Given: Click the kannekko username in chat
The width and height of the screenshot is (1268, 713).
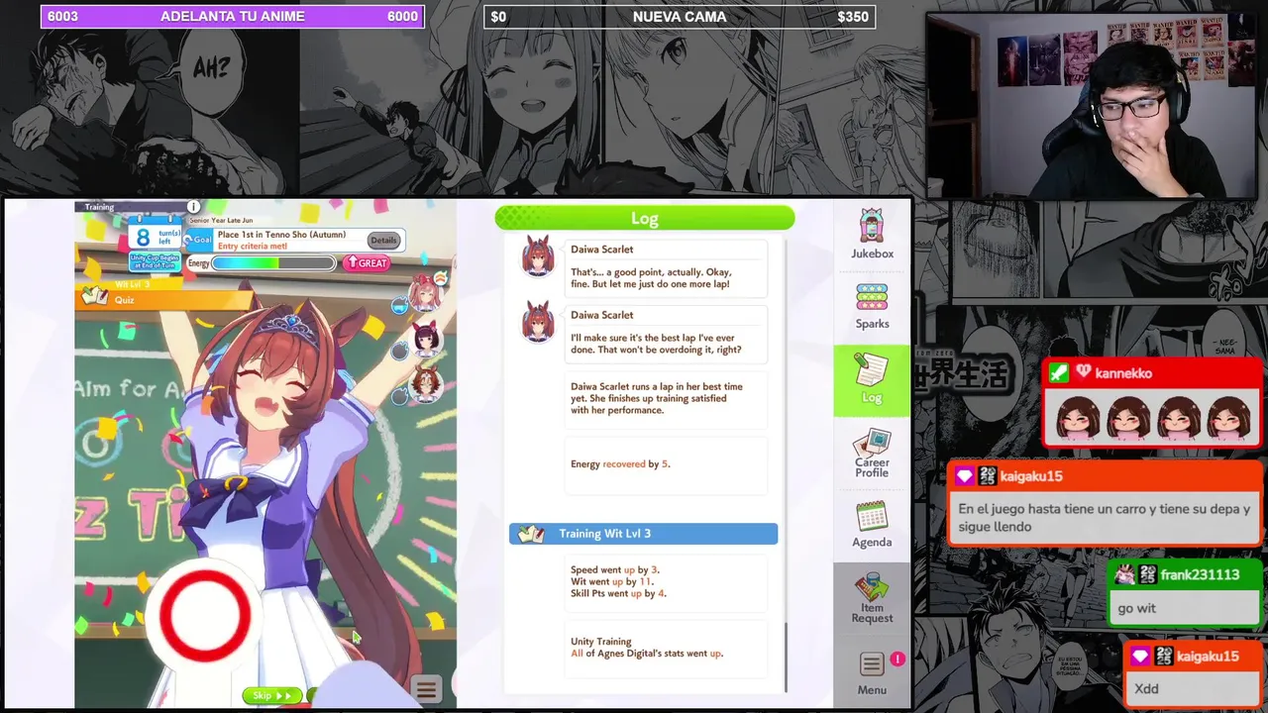Looking at the screenshot, I should (x=1123, y=373).
